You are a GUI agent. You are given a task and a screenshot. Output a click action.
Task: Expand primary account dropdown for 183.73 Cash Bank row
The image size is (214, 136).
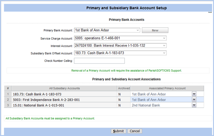(x=194, y=94)
